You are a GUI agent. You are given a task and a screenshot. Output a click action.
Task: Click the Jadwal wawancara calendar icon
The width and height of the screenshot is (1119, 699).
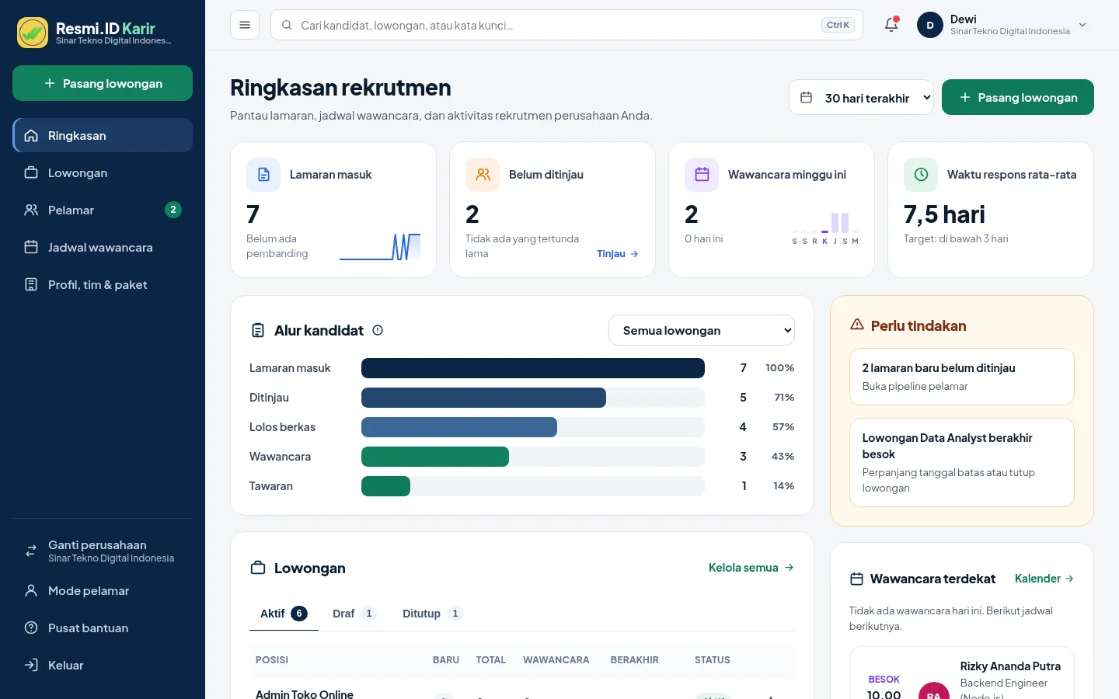[31, 247]
